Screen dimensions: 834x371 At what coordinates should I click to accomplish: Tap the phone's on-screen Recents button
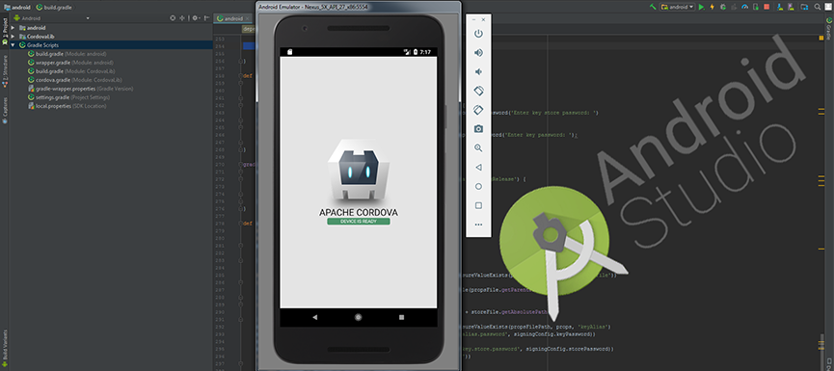coord(402,317)
